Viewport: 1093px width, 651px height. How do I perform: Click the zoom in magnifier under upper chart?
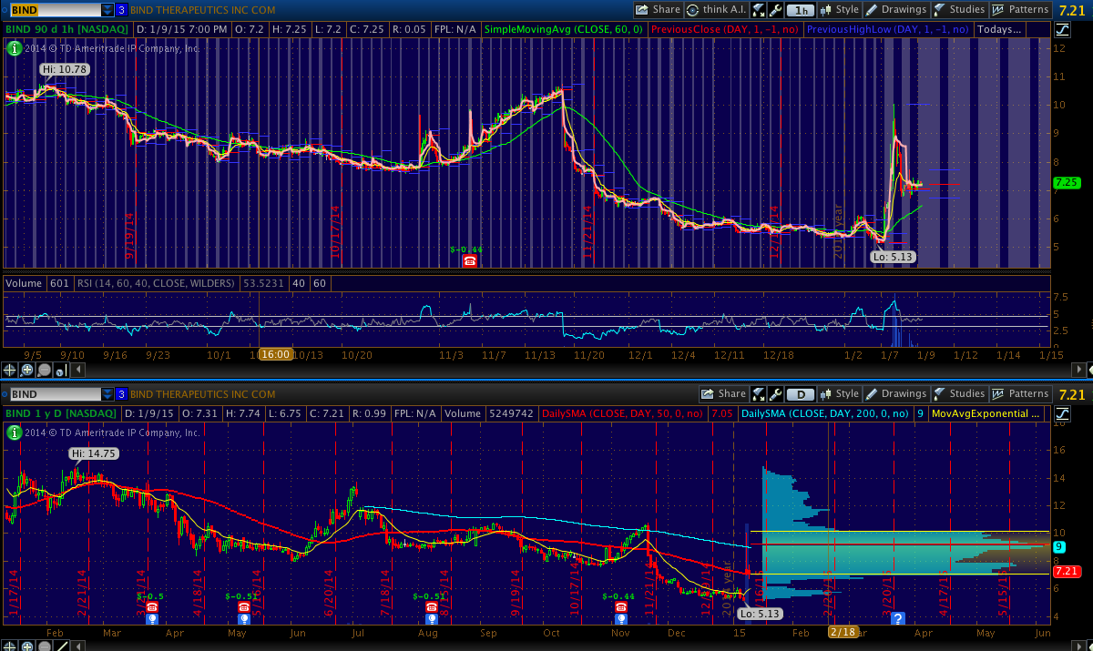26,370
